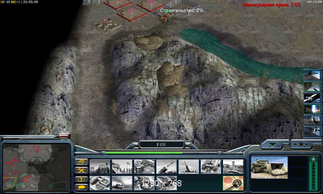Viewport: 323px width, 194px height.
Task: Select the third building icon in the second row
Action: (144, 183)
